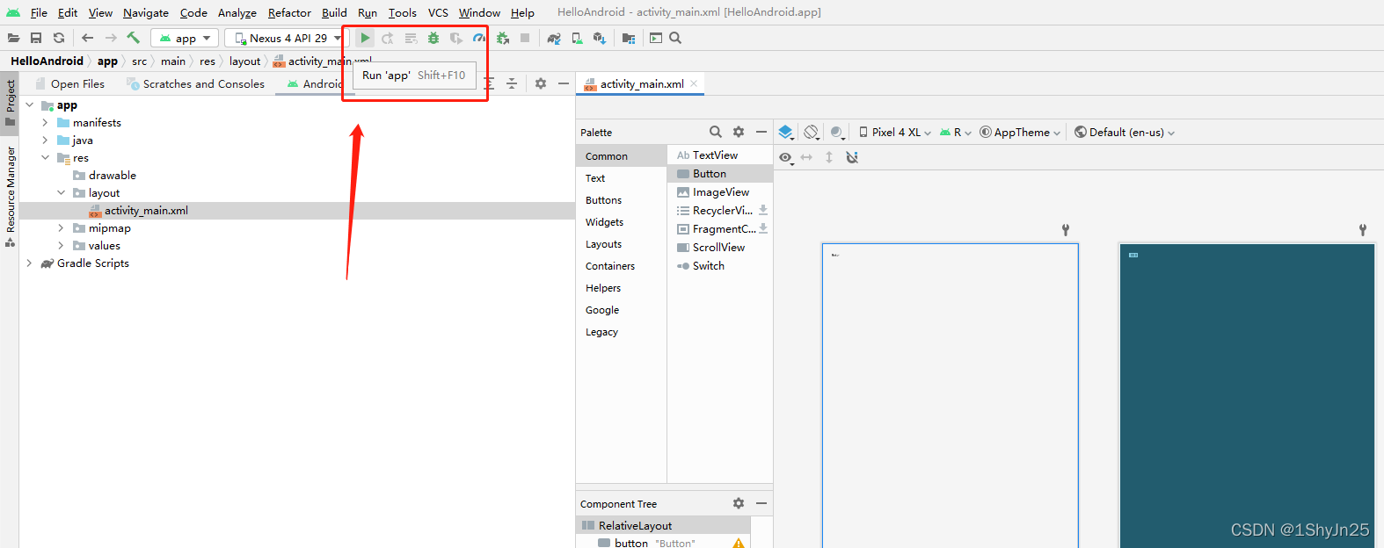Select Buttons category in Palette
This screenshot has height=548, width=1384.
pyautogui.click(x=603, y=200)
